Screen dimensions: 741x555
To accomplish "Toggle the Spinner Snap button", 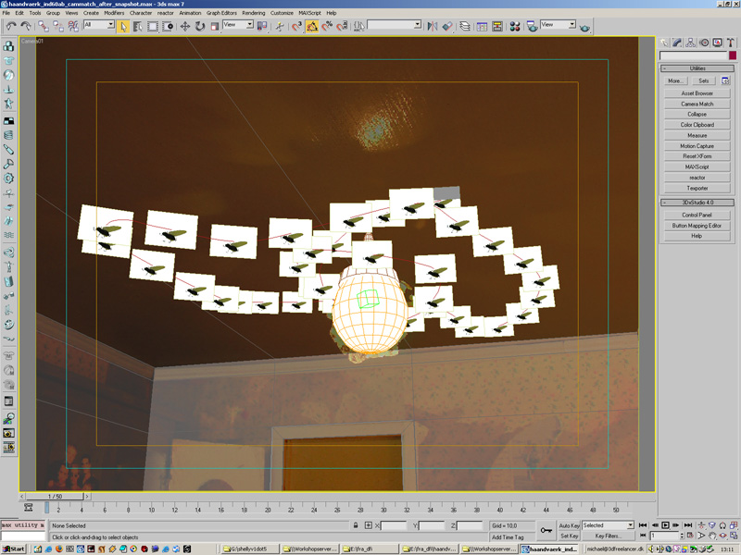I will point(342,27).
